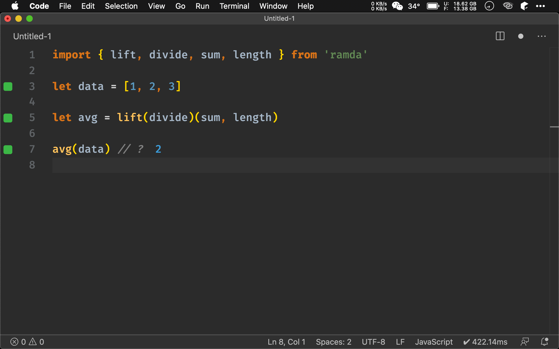Click the unsaved changes dot in the tab bar

tap(521, 36)
